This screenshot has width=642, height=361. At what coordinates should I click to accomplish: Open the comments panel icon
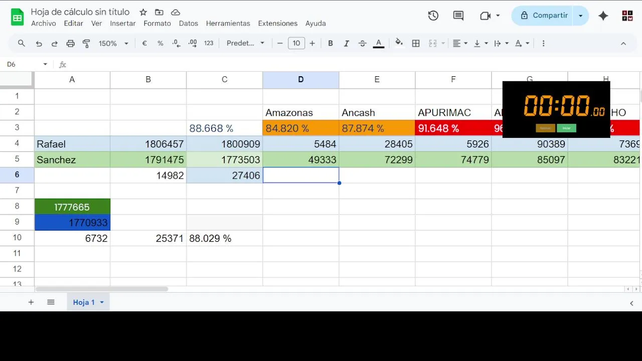(458, 16)
